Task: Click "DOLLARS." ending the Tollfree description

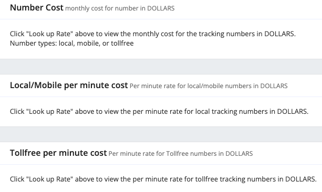Action: pyautogui.click(x=301, y=179)
